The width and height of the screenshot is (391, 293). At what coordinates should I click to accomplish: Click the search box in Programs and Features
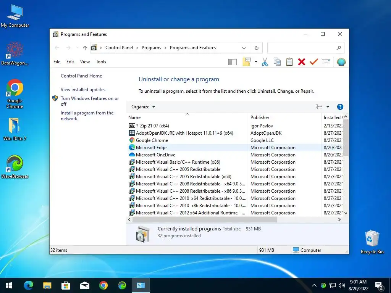[x=305, y=48]
